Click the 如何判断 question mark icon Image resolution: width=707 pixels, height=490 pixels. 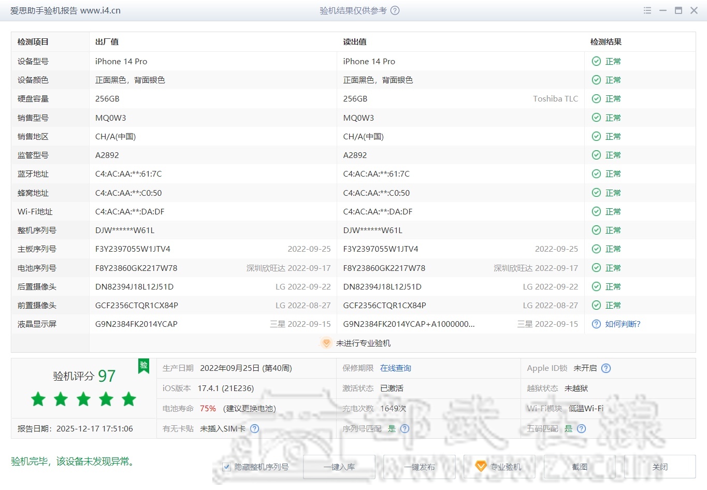pos(596,324)
